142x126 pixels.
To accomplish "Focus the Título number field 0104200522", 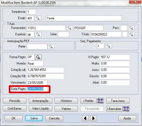I will [x=106, y=34].
